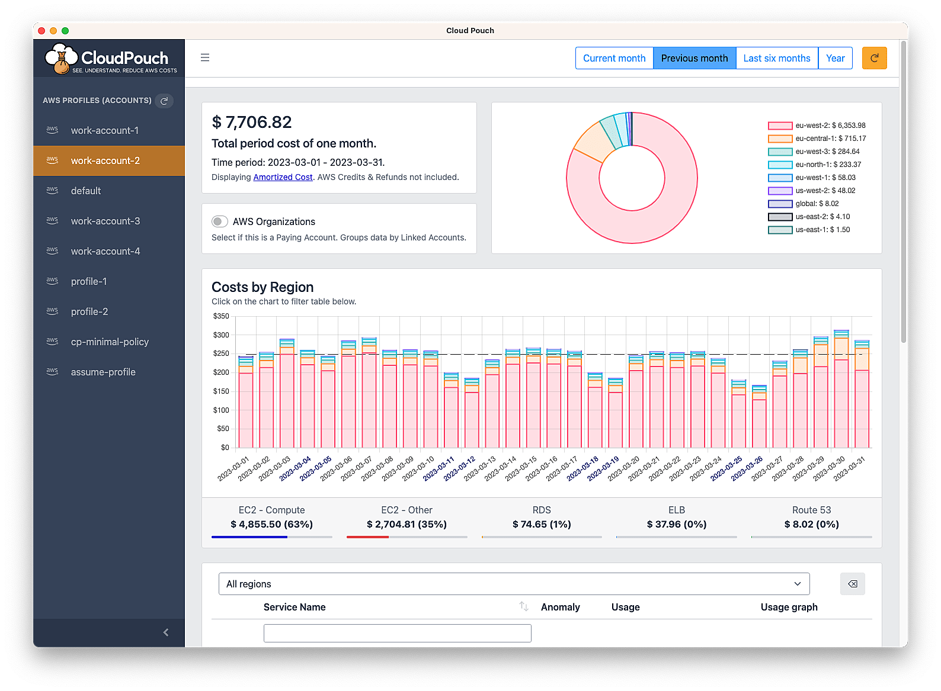
Task: Toggle global legend swatch
Action: coord(780,204)
